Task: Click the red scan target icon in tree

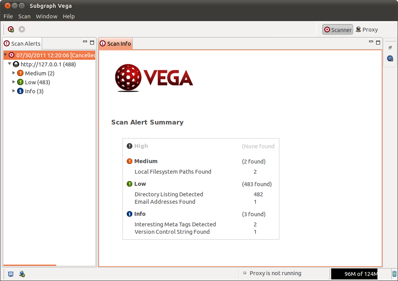Action: 11,55
